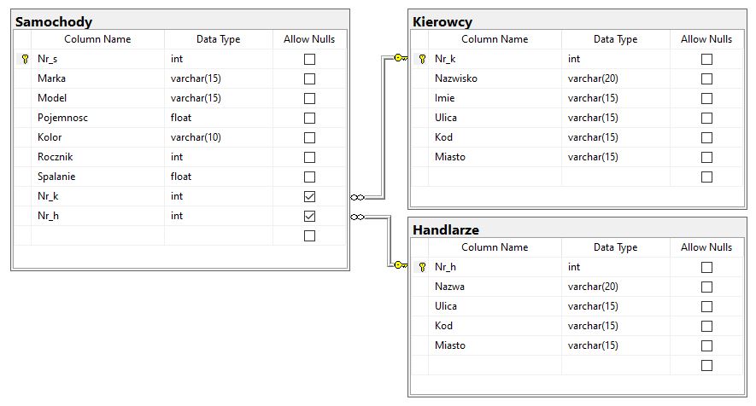This screenshot has width=756, height=406.
Task: Click the primary key icon beside Nr_k in Kierowcy
Action: (421, 59)
